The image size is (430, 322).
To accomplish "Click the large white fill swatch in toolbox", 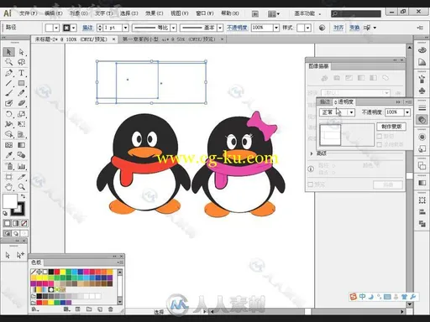I will [10, 201].
